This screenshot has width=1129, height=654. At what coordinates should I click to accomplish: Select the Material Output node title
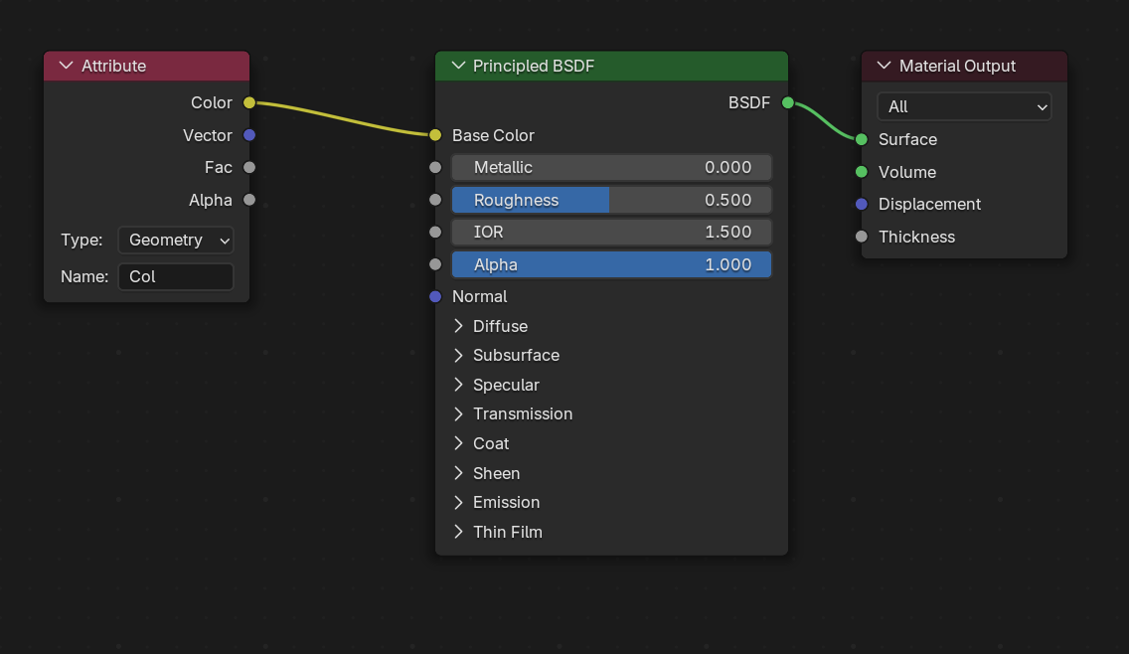(x=958, y=66)
